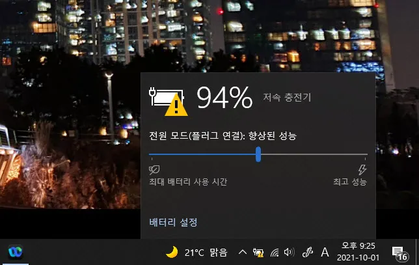
Task: Open the Wi-Fi network tray icon
Action: pyautogui.click(x=275, y=252)
